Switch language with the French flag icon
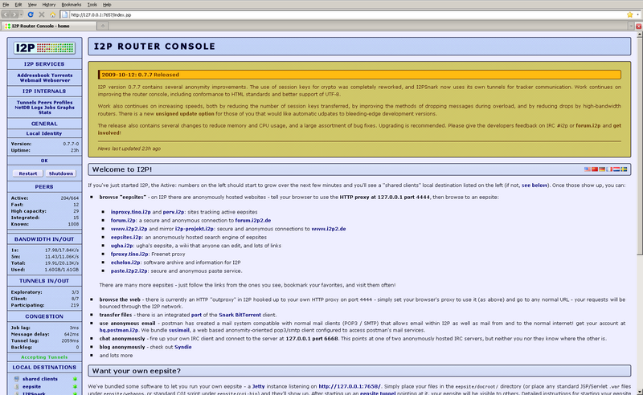 coord(609,169)
